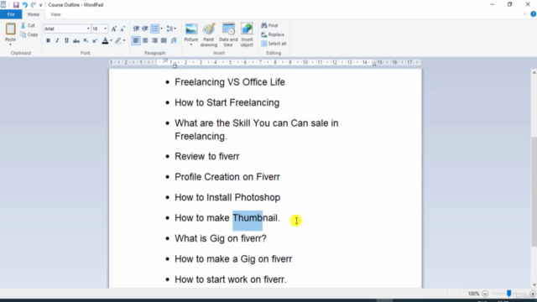
Task: Insert Date and time
Action: pyautogui.click(x=228, y=35)
